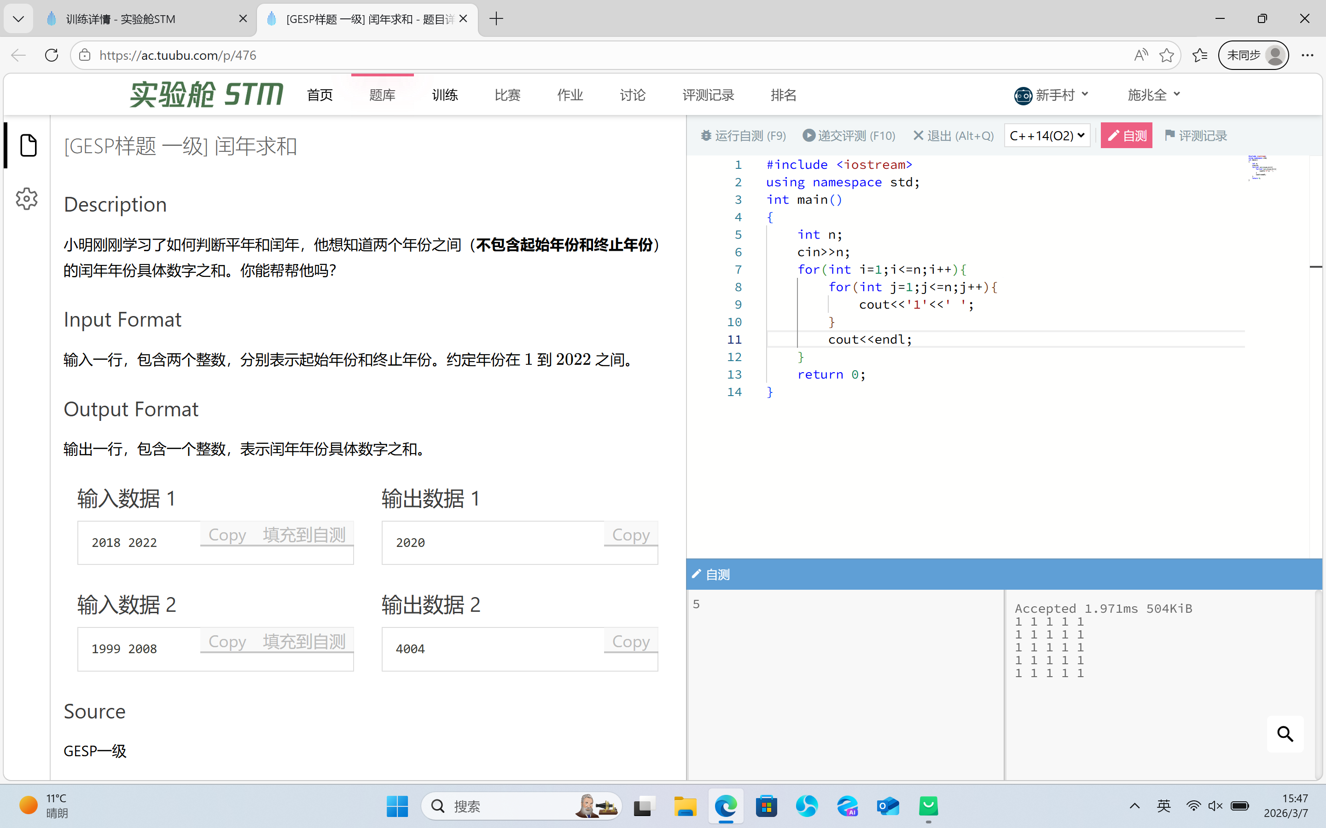The height and width of the screenshot is (828, 1326).
Task: Click 填充到自测 for input data 1
Action: 304,535
